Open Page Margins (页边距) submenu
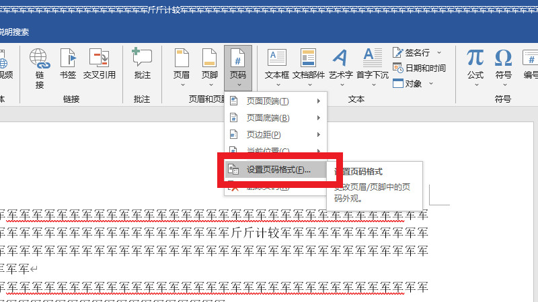 tap(276, 135)
